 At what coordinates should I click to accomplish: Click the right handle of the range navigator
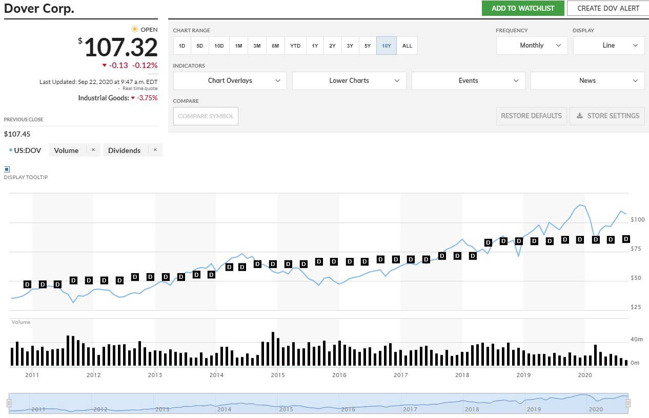coord(628,403)
